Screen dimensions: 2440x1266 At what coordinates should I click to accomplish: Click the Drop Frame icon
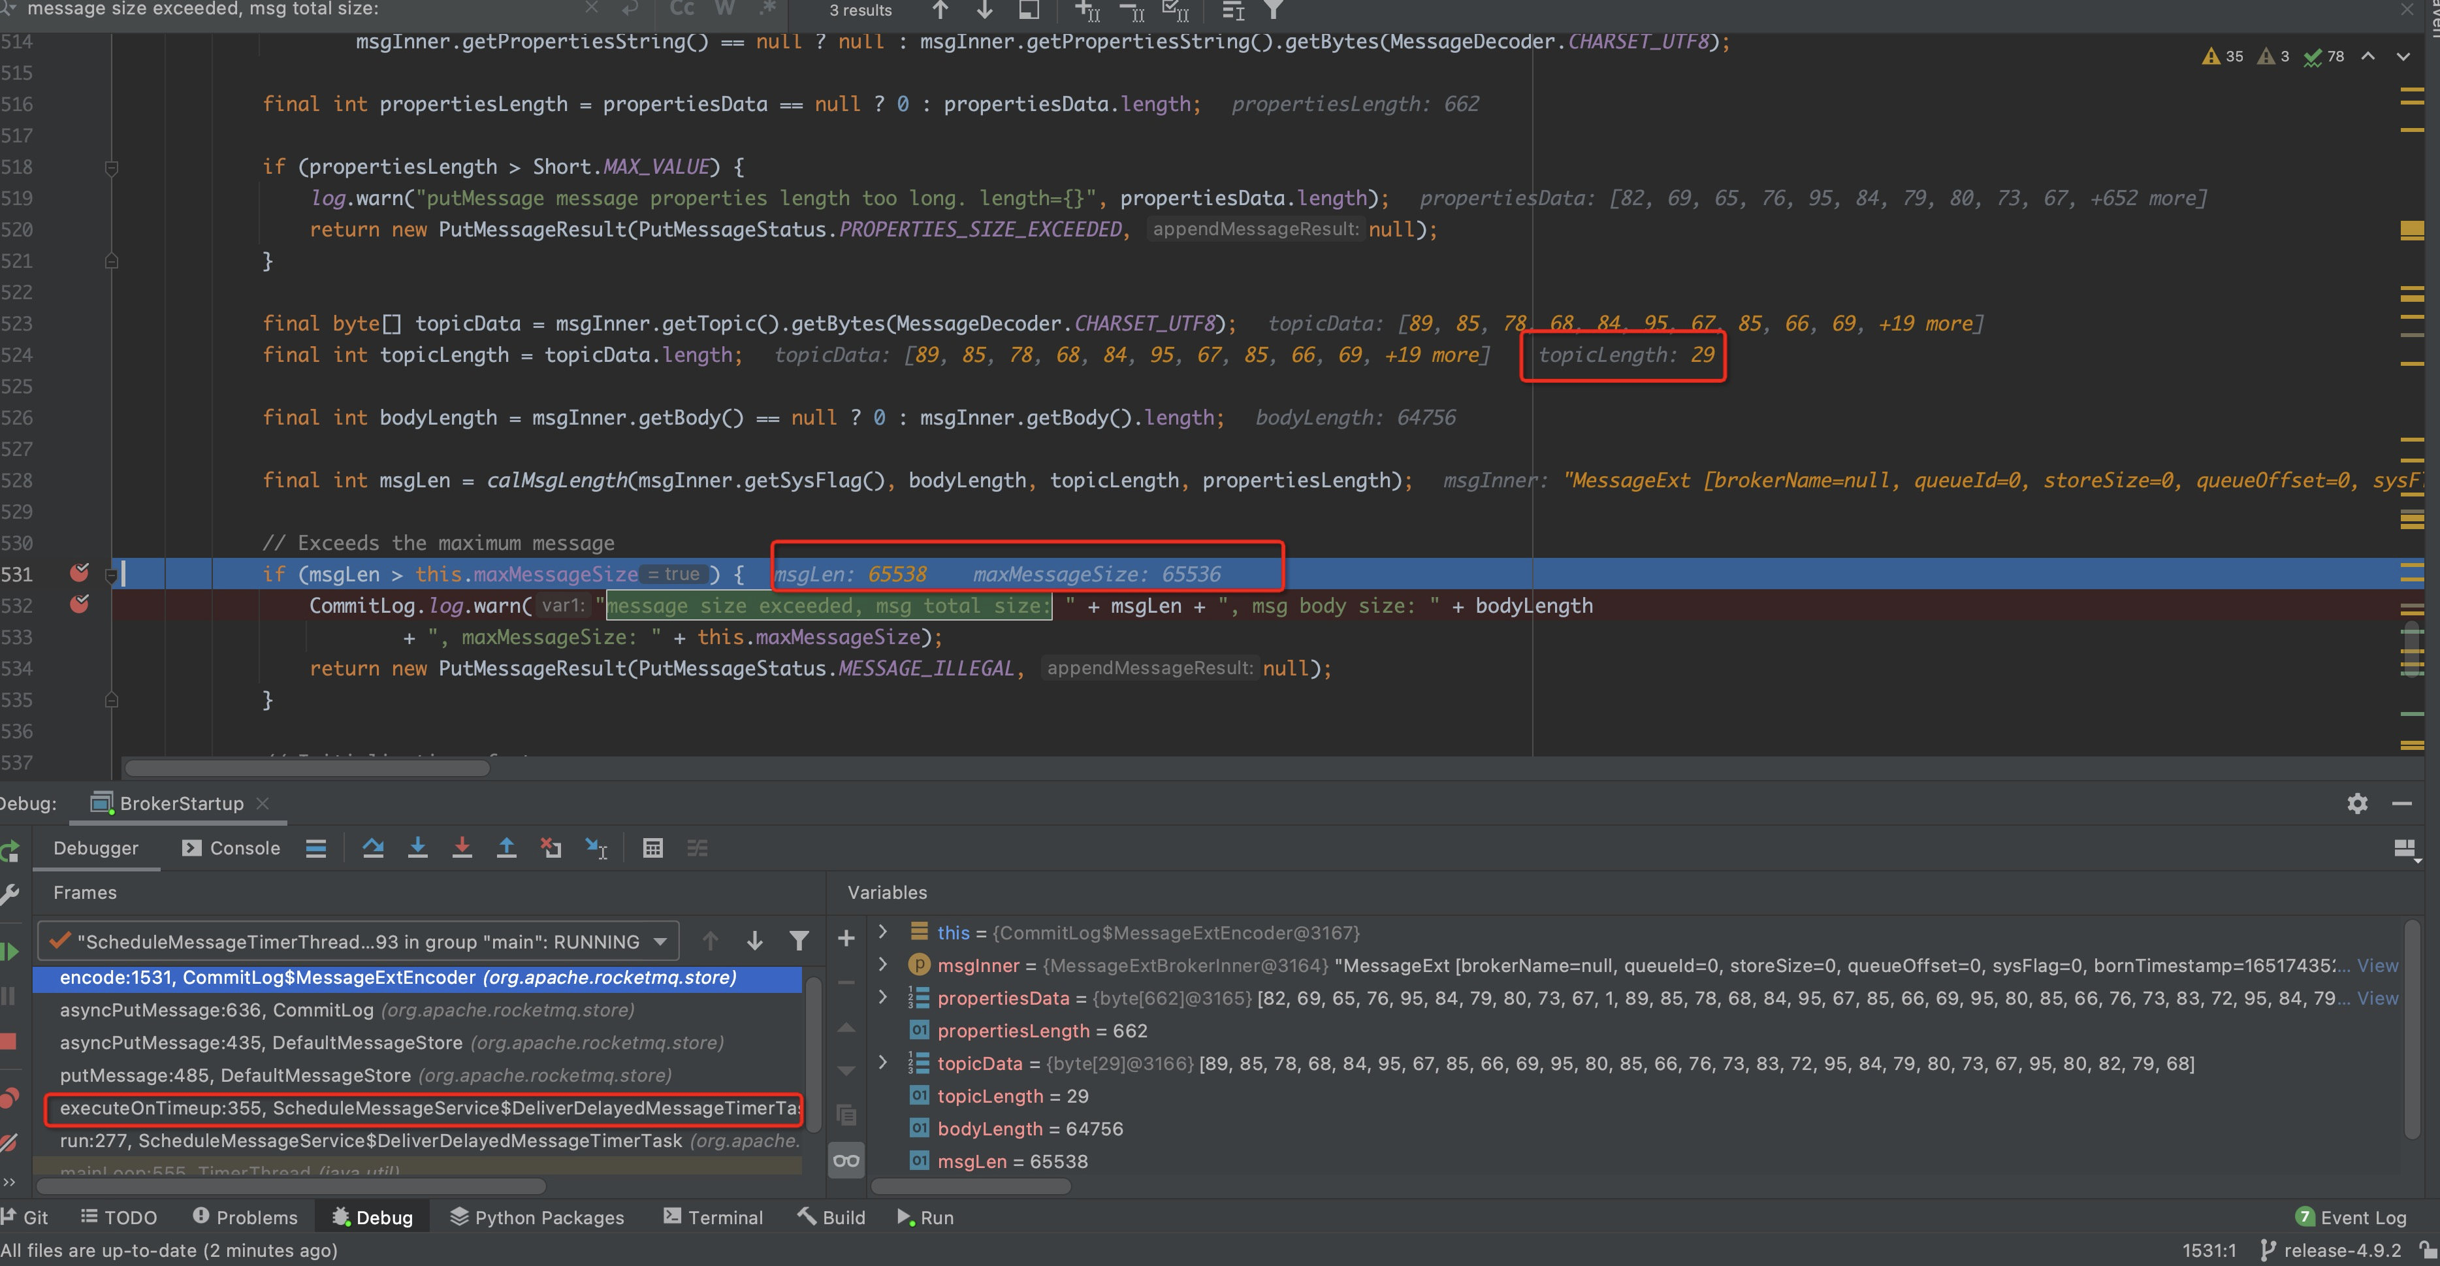click(551, 848)
